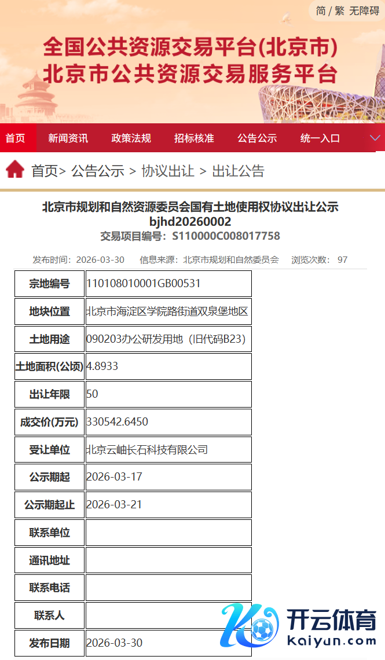Enable 无障碍 accessibility mode
This screenshot has width=385, height=660.
point(364,10)
